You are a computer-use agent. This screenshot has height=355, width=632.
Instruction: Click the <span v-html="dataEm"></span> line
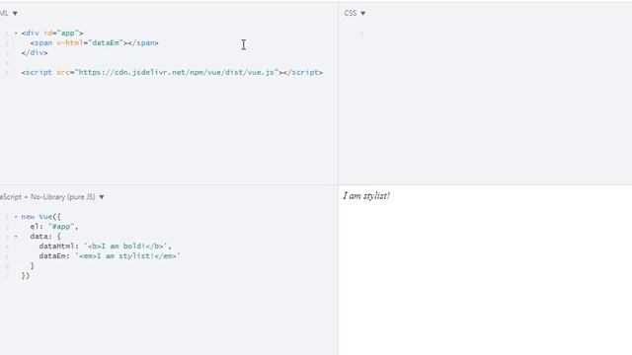[95, 42]
